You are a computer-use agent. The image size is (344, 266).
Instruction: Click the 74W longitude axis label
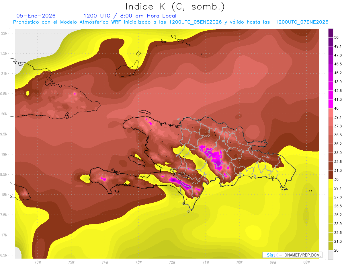click(x=105, y=262)
